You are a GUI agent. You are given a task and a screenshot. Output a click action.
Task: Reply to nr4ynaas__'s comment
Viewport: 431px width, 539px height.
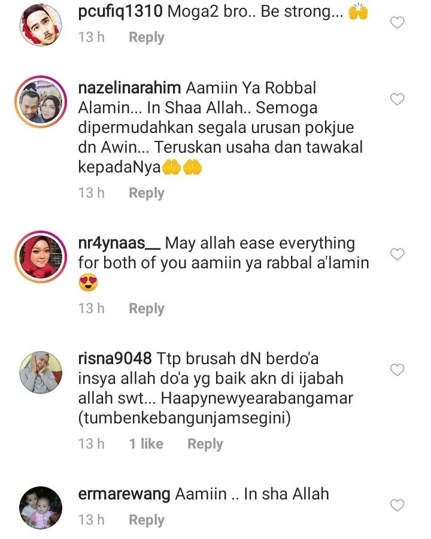pyautogui.click(x=147, y=308)
